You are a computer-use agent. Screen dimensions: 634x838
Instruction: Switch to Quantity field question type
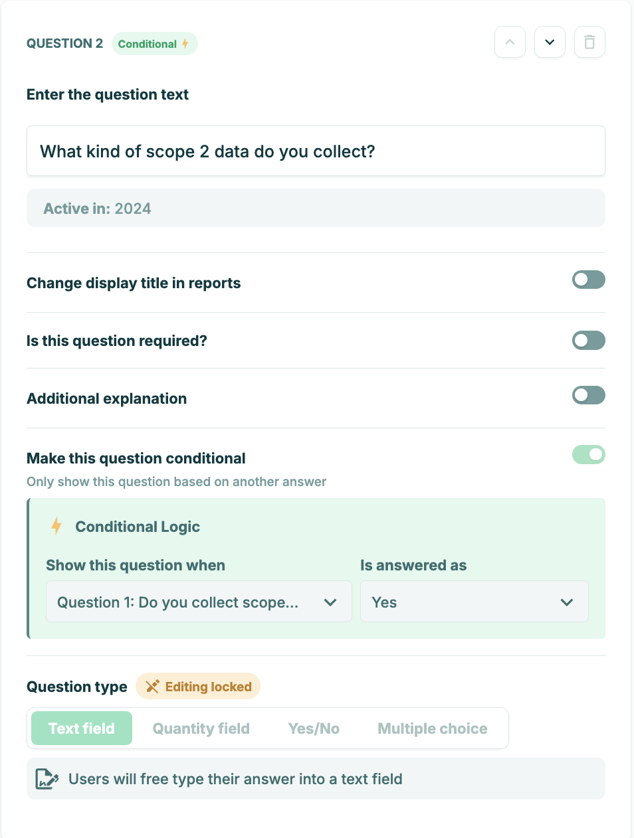201,728
